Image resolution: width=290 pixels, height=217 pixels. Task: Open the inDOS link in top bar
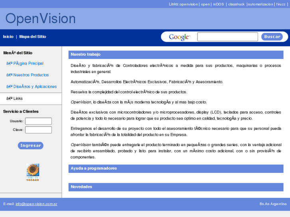tap(219, 4)
